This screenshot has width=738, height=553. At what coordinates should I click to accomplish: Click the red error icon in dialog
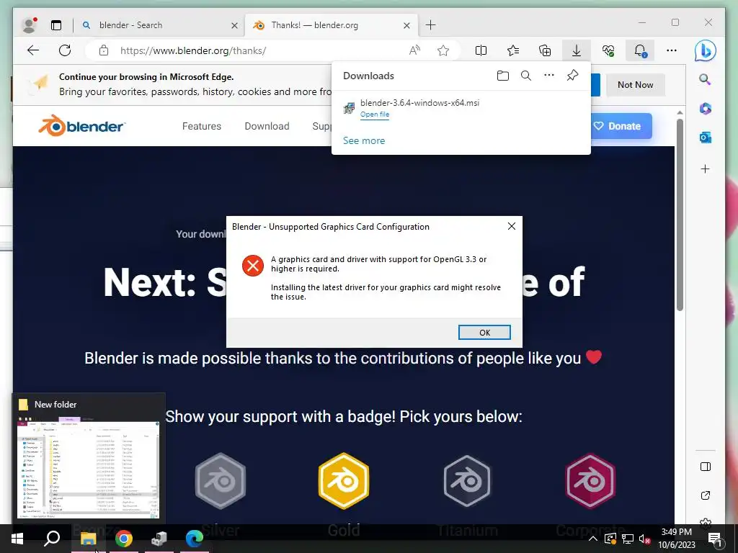[253, 266]
